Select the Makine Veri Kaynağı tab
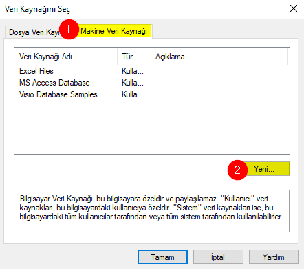The image size is (304, 269). pyautogui.click(x=114, y=31)
